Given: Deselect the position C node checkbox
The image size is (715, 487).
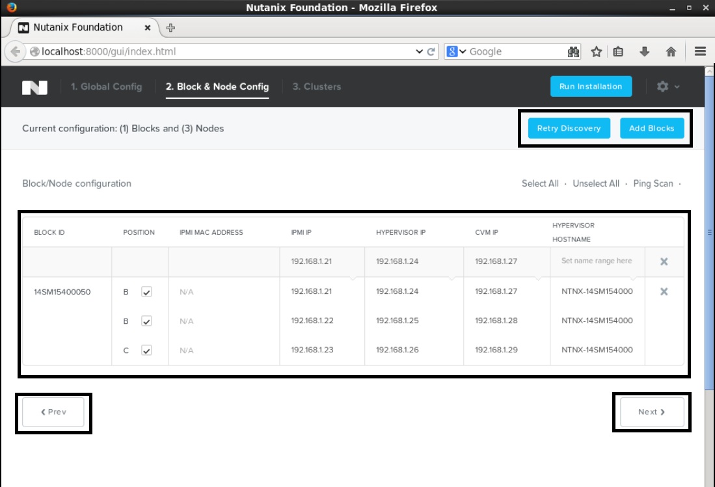Looking at the screenshot, I should pos(146,350).
